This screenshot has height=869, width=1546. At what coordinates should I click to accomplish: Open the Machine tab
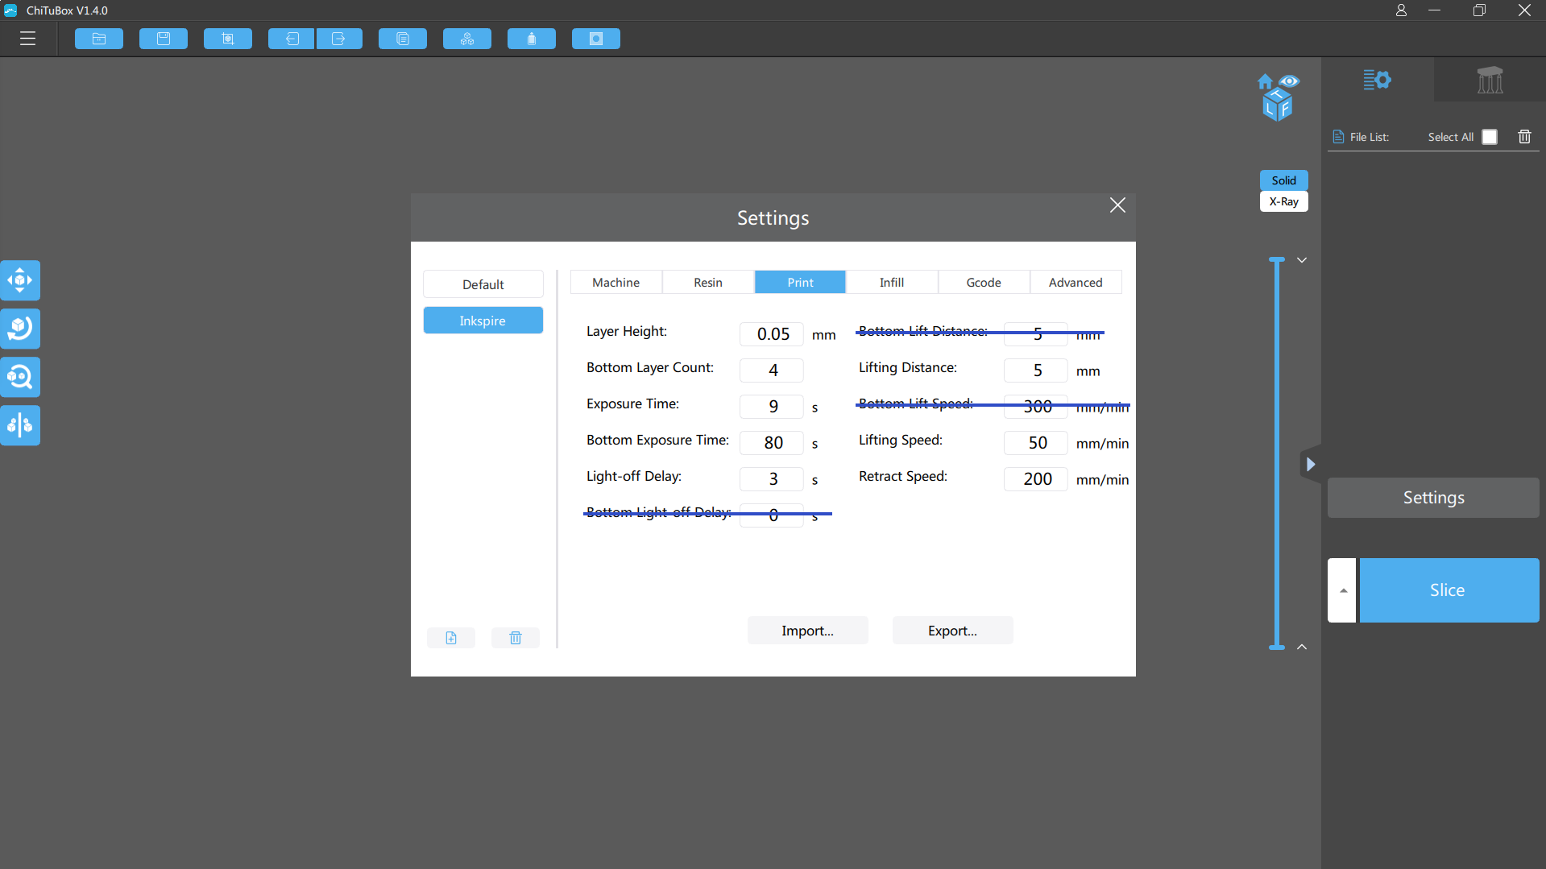coord(616,282)
